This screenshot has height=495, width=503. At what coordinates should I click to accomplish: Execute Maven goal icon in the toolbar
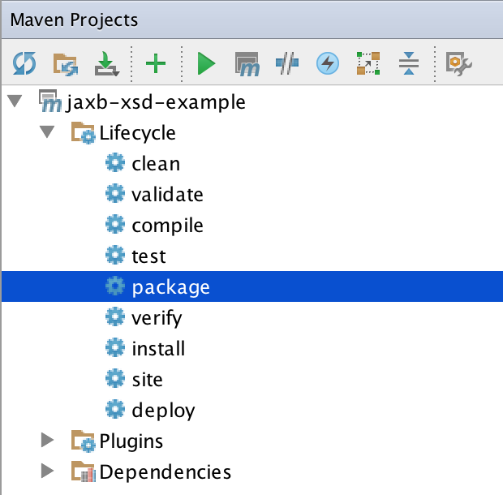pos(247,64)
